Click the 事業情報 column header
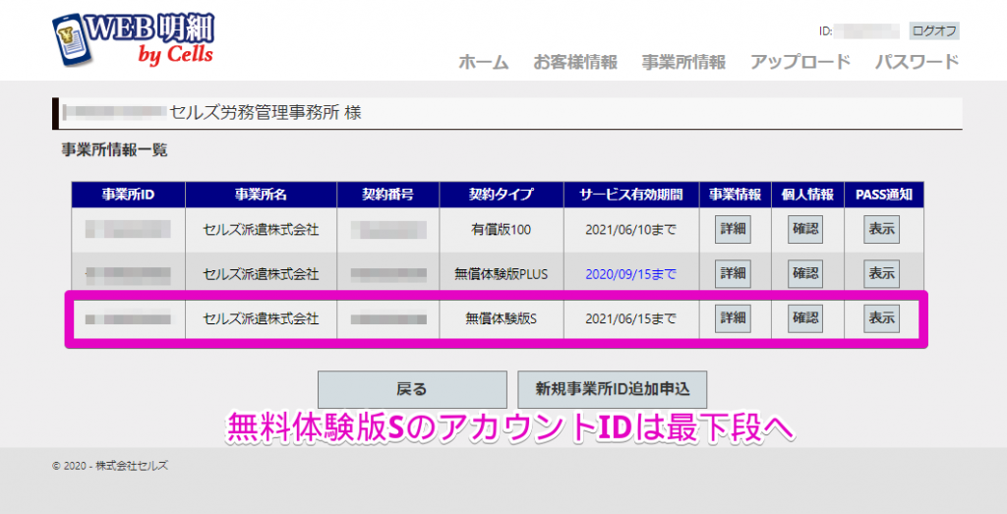Image resolution: width=1007 pixels, height=514 pixels. pyautogui.click(x=736, y=195)
